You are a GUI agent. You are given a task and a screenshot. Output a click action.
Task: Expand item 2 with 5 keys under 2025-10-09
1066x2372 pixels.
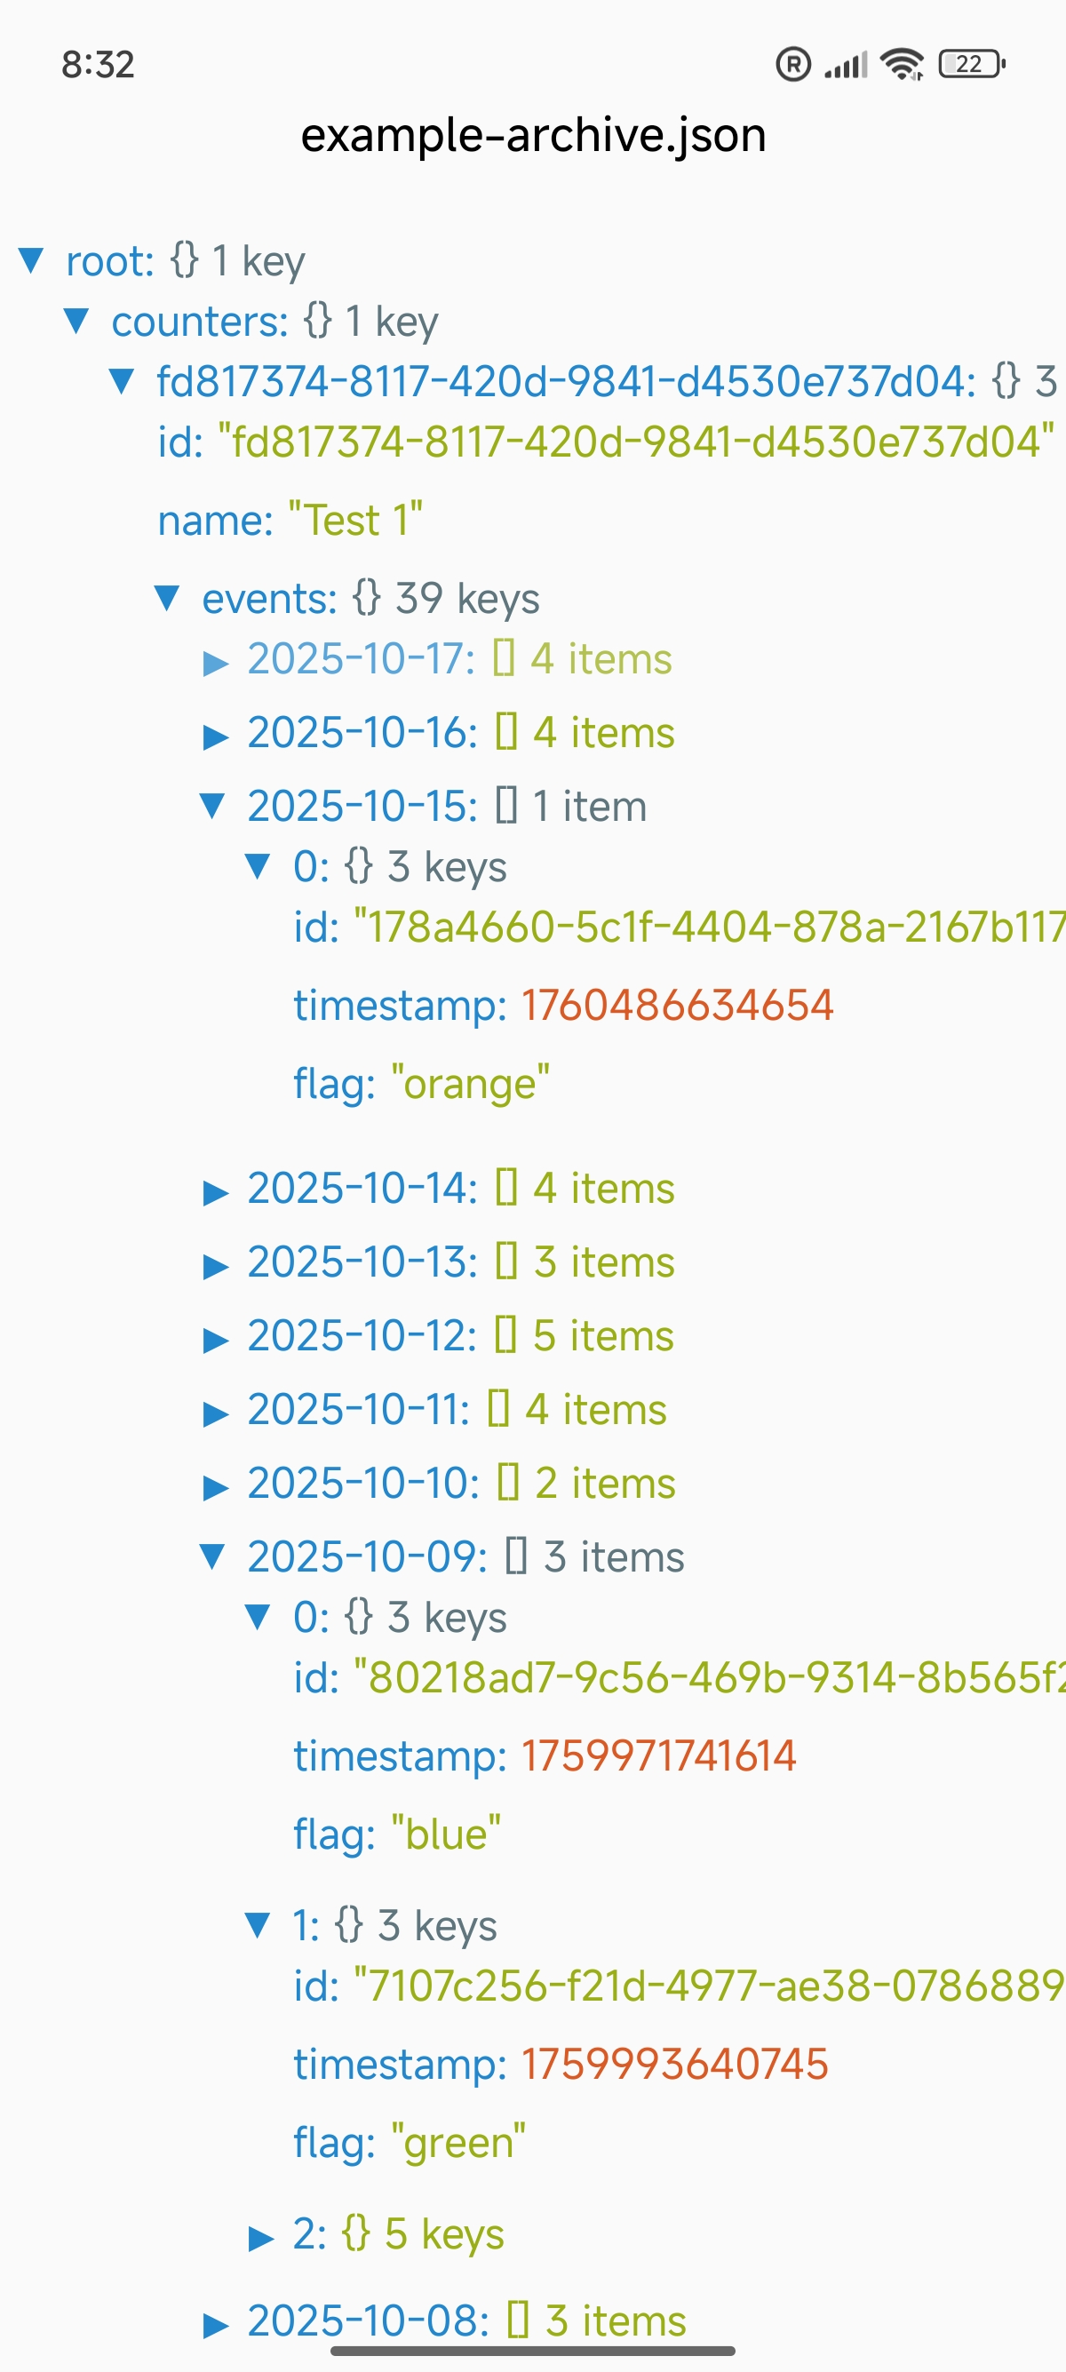261,2234
